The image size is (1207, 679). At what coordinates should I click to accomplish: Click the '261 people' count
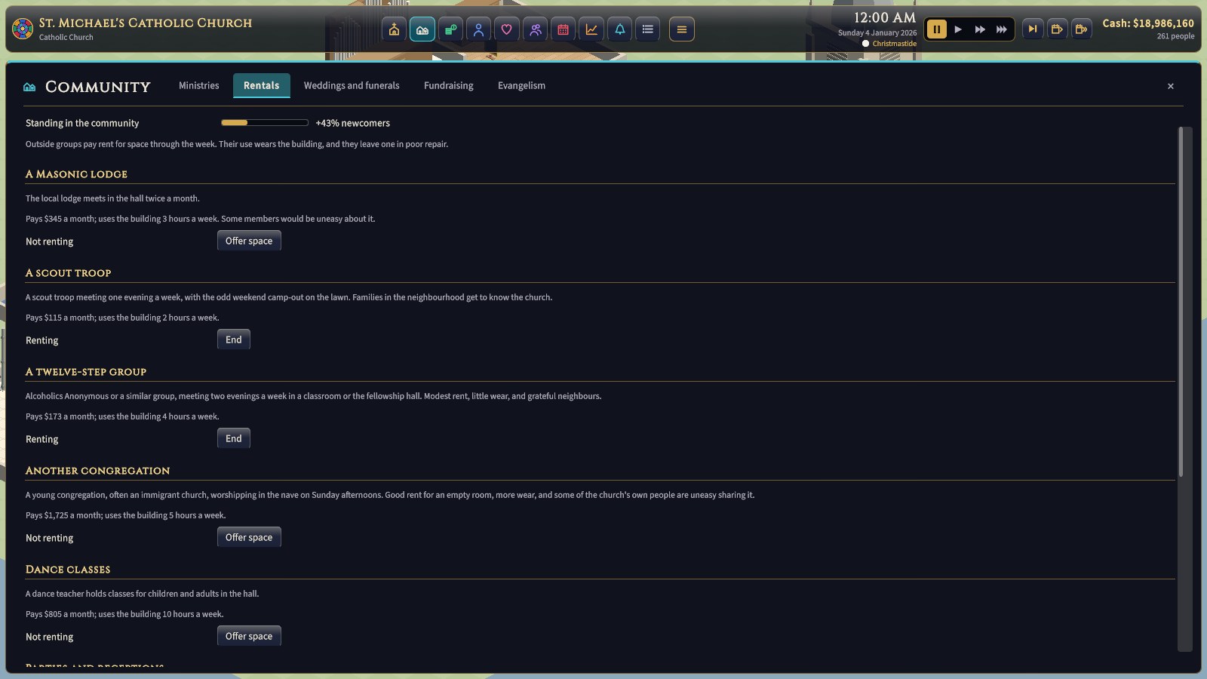click(x=1175, y=36)
